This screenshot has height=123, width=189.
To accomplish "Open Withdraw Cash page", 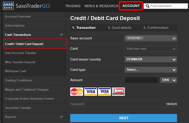I will click(x=35, y=71).
